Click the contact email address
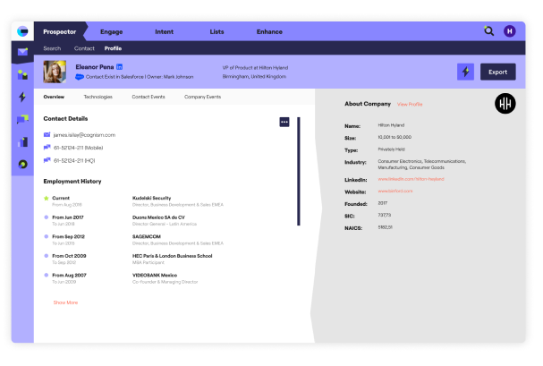 click(x=84, y=135)
